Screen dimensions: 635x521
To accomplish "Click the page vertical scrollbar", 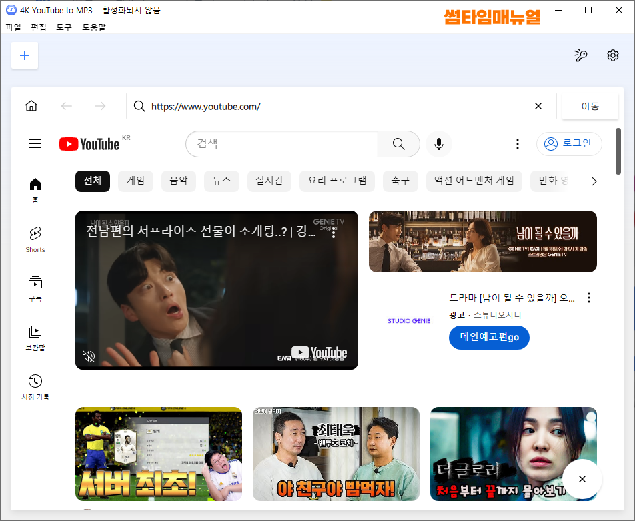I will coord(618,151).
